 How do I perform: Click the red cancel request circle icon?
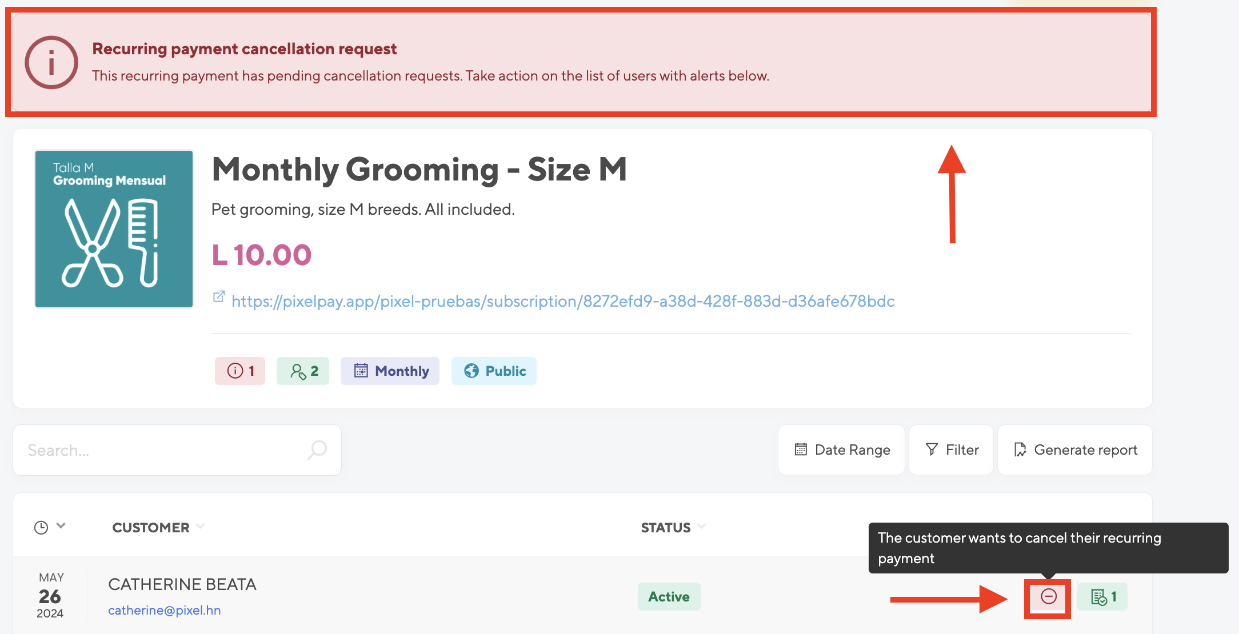click(x=1048, y=597)
